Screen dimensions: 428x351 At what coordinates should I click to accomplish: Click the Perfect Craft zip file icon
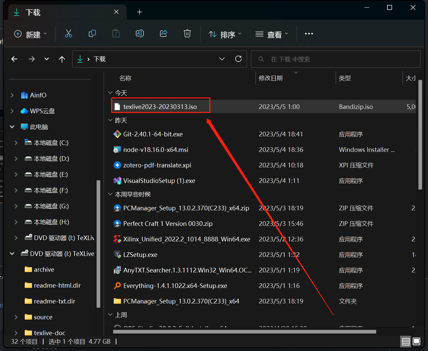coord(117,224)
